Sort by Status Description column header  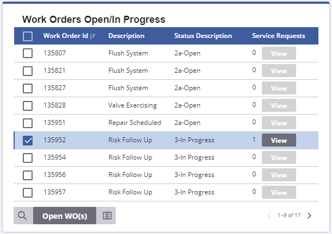coord(203,36)
